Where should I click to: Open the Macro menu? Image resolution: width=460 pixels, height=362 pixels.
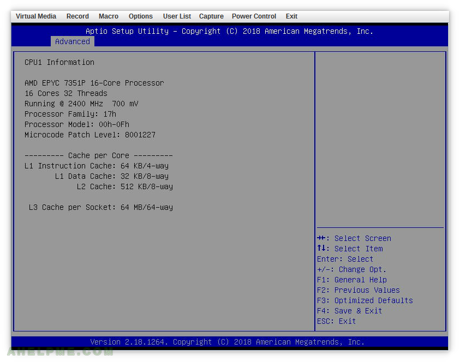[108, 16]
